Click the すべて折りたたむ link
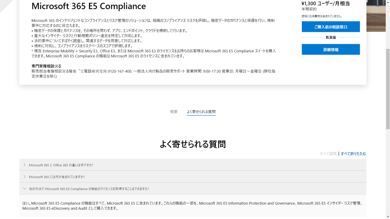Viewport: 390px width, 219px height. [353, 154]
